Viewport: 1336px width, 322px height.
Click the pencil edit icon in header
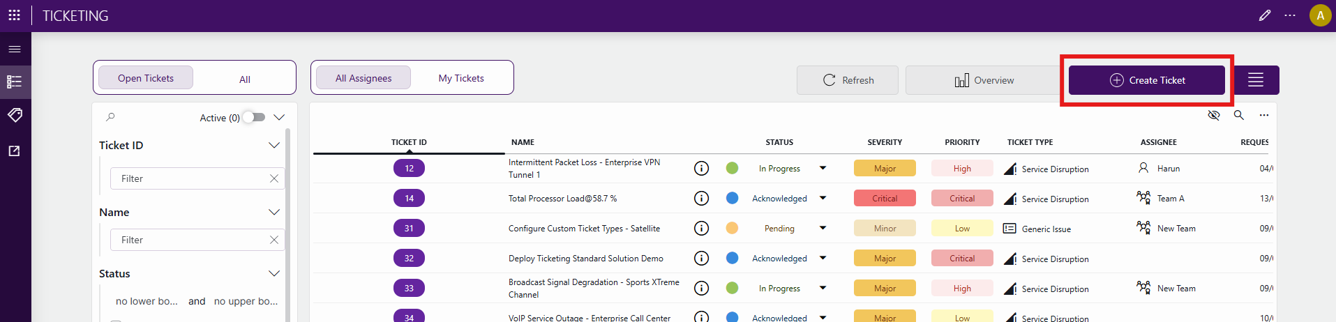pos(1264,15)
